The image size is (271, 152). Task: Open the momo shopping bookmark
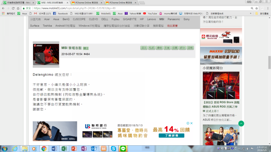(x=168, y=13)
